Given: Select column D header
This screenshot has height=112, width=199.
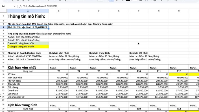Looking at the screenshot, I should [99, 11].
